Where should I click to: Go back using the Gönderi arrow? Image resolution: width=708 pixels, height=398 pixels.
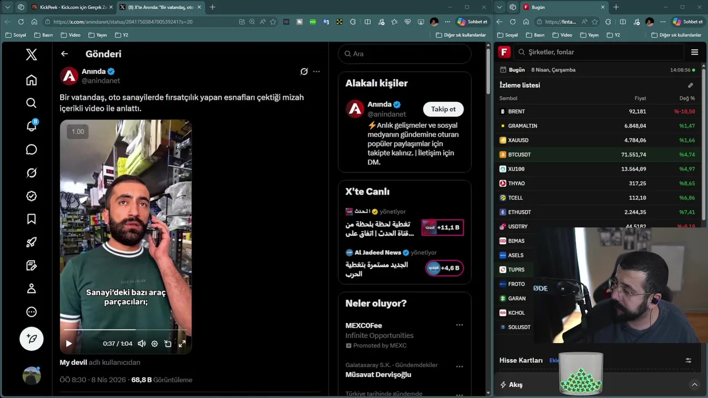(x=65, y=54)
